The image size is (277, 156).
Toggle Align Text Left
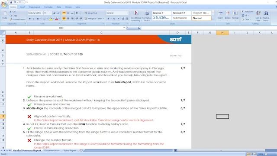[64, 19]
